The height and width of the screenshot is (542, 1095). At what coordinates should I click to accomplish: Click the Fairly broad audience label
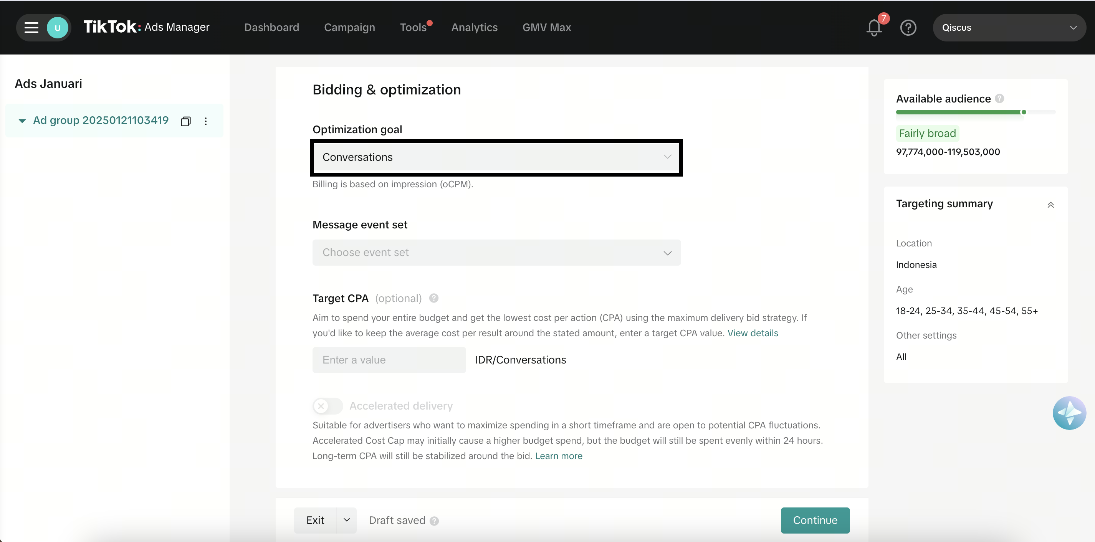coord(927,134)
